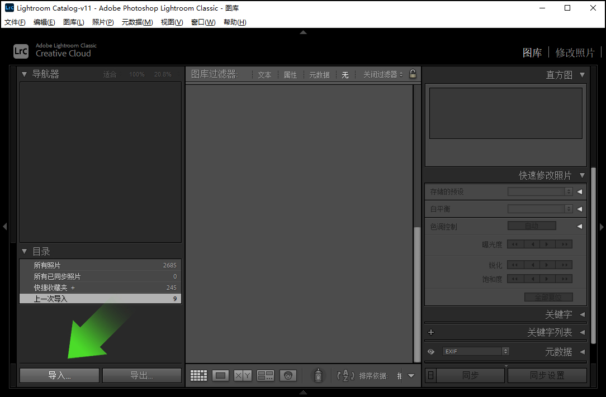Select 所有照片 in the catalog list
The height and width of the screenshot is (397, 606).
tap(47, 266)
